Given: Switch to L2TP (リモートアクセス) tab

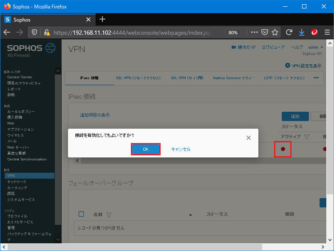Looking at the screenshot, I should tap(284, 78).
